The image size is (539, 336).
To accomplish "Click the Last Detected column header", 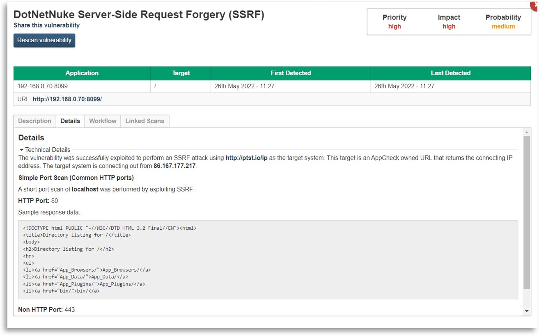I will click(x=450, y=73).
